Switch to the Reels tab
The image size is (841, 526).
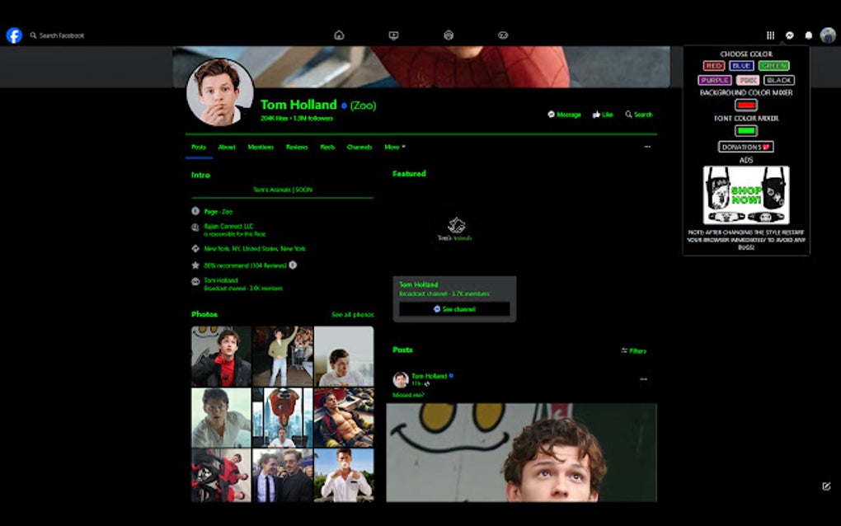(328, 146)
